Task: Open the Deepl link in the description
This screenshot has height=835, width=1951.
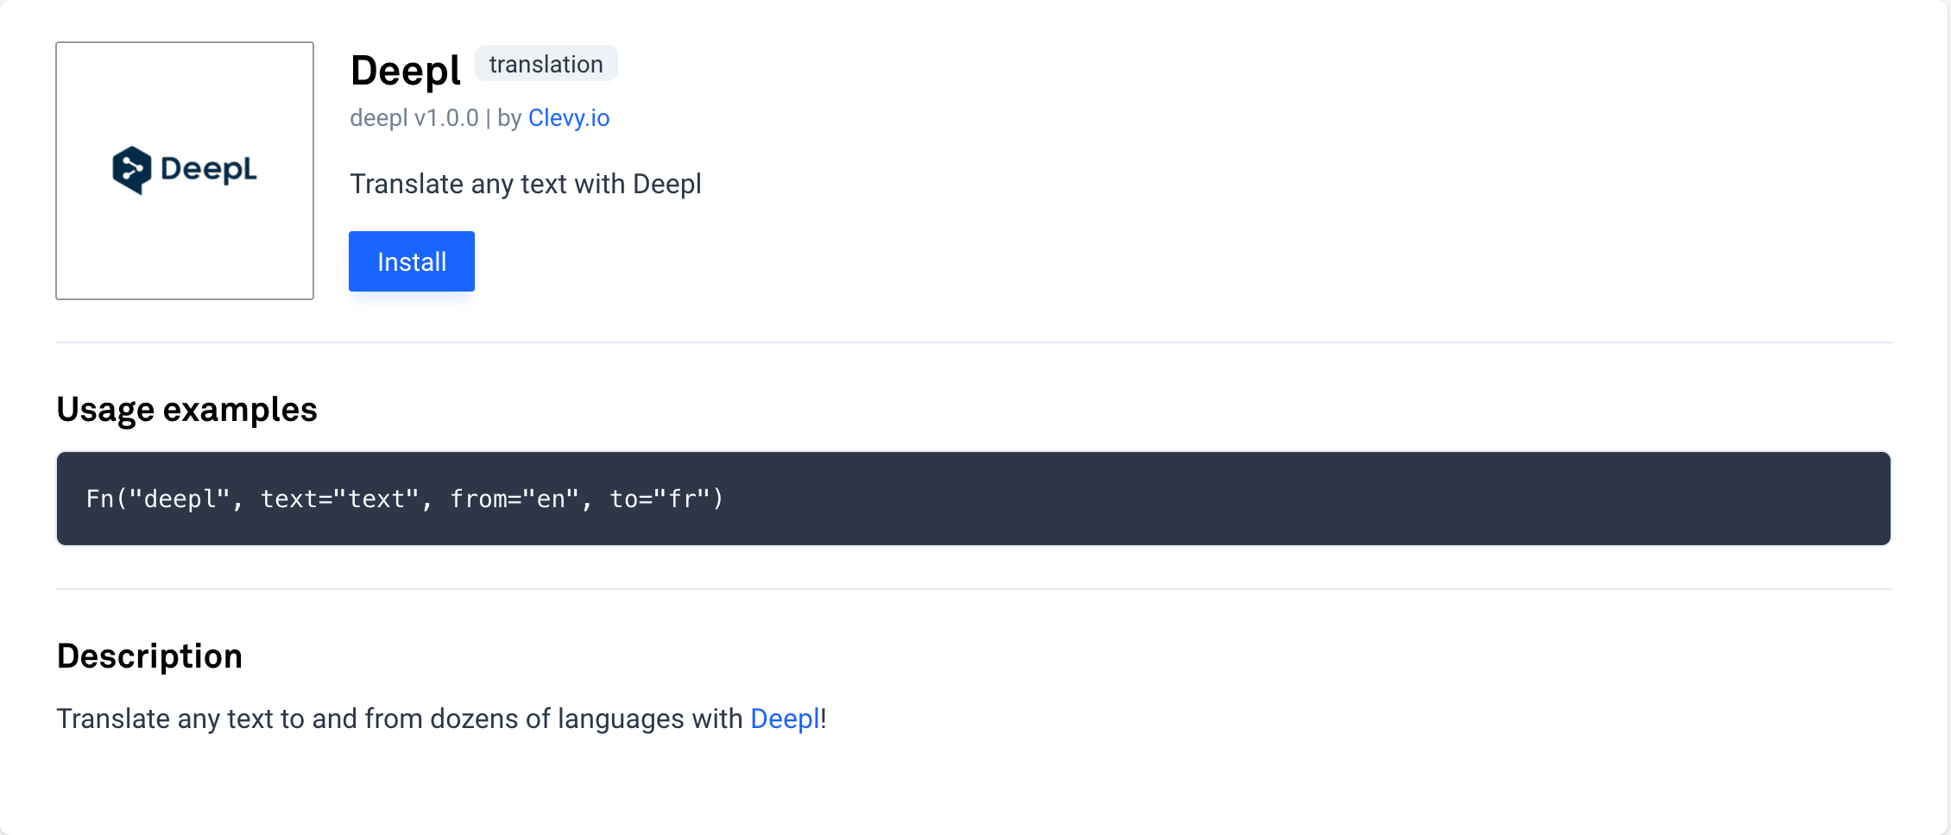Action: coord(785,719)
